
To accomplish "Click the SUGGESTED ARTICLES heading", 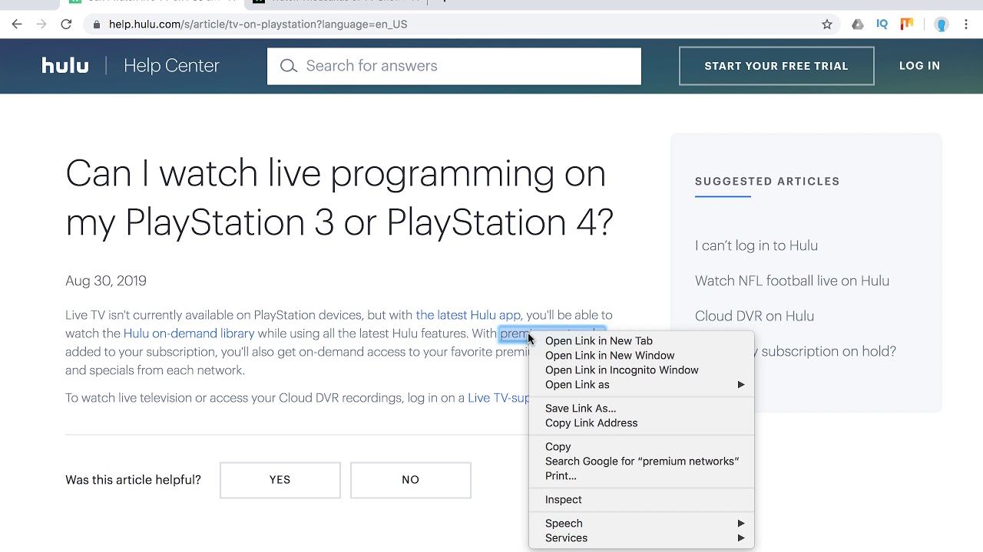I will pos(767,182).
